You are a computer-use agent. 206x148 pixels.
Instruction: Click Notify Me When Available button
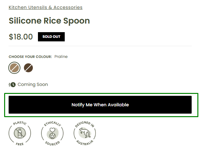point(100,105)
